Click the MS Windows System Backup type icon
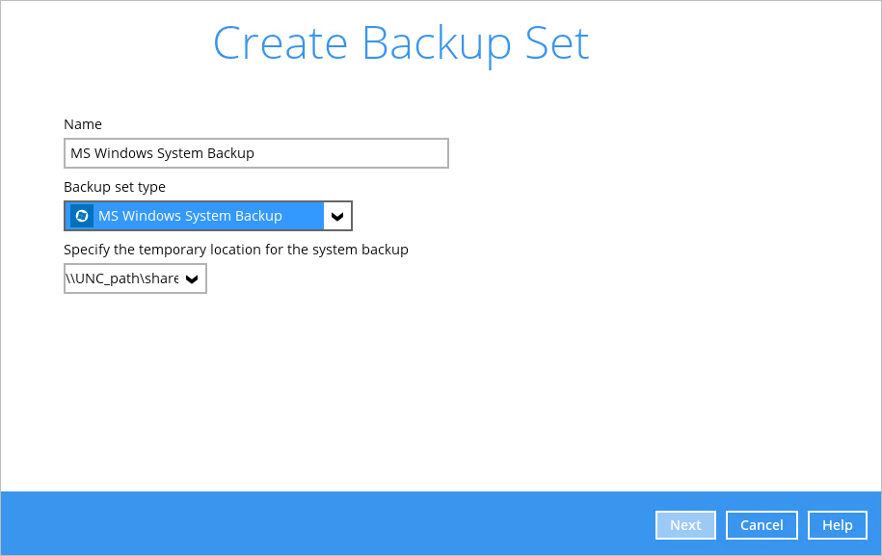The height and width of the screenshot is (556, 882). 82,216
